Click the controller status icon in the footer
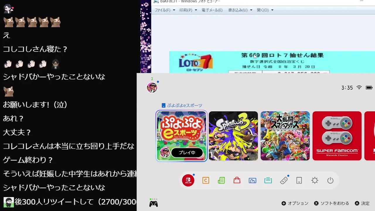This screenshot has height=211, width=375. 154,204
